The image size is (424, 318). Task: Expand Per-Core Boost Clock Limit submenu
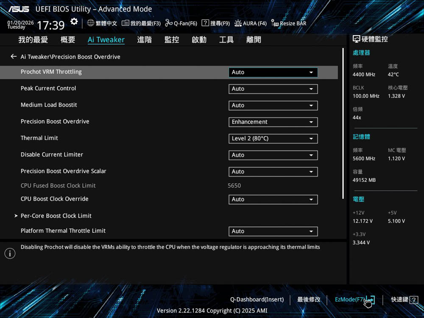click(56, 216)
